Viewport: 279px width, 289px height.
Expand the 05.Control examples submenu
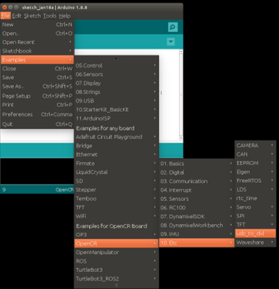[117, 66]
